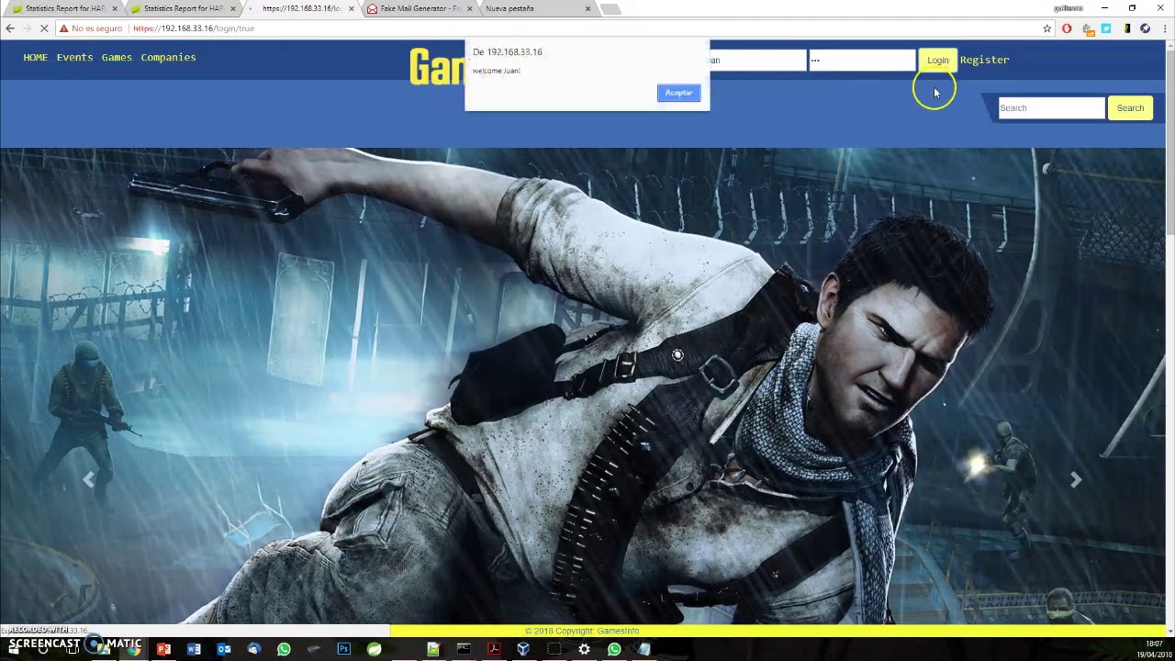Open a new browser tab
1175x661 pixels.
[610, 9]
